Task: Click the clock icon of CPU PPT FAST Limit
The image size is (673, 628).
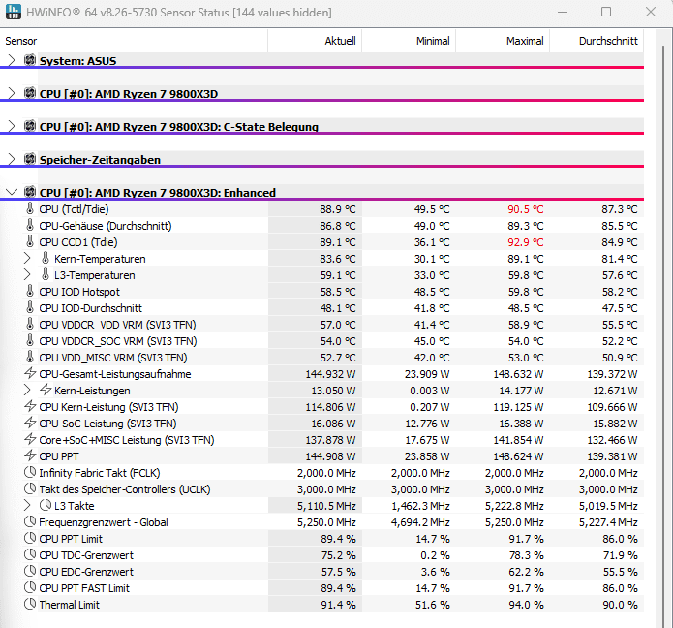Action: 30,587
